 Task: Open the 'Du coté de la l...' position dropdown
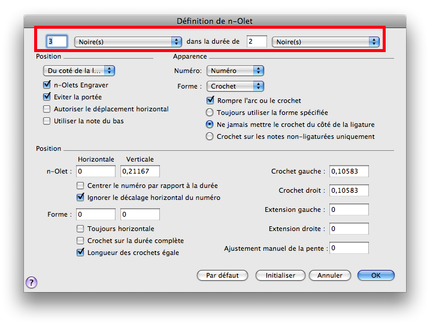point(81,71)
